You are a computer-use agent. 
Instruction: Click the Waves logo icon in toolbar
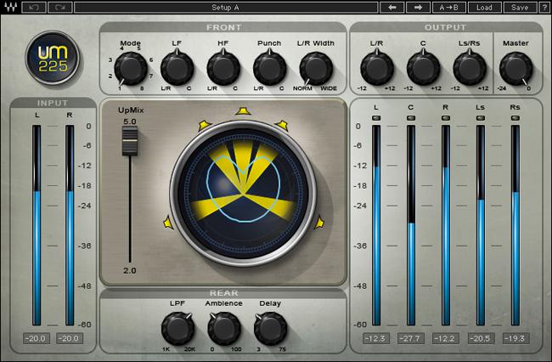[9, 7]
